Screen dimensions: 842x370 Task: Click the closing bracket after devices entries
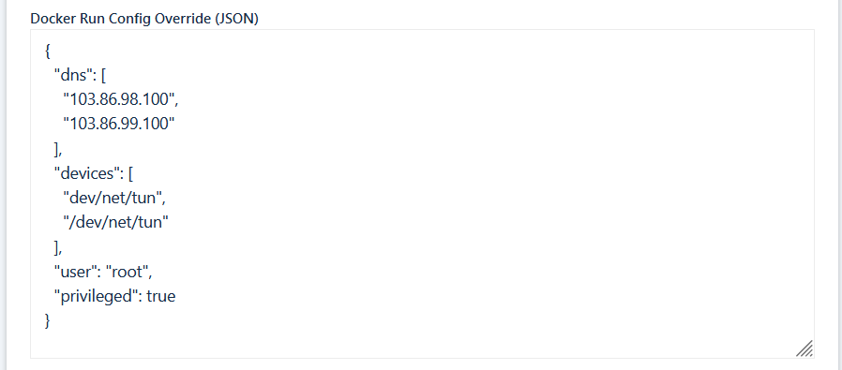click(58, 247)
